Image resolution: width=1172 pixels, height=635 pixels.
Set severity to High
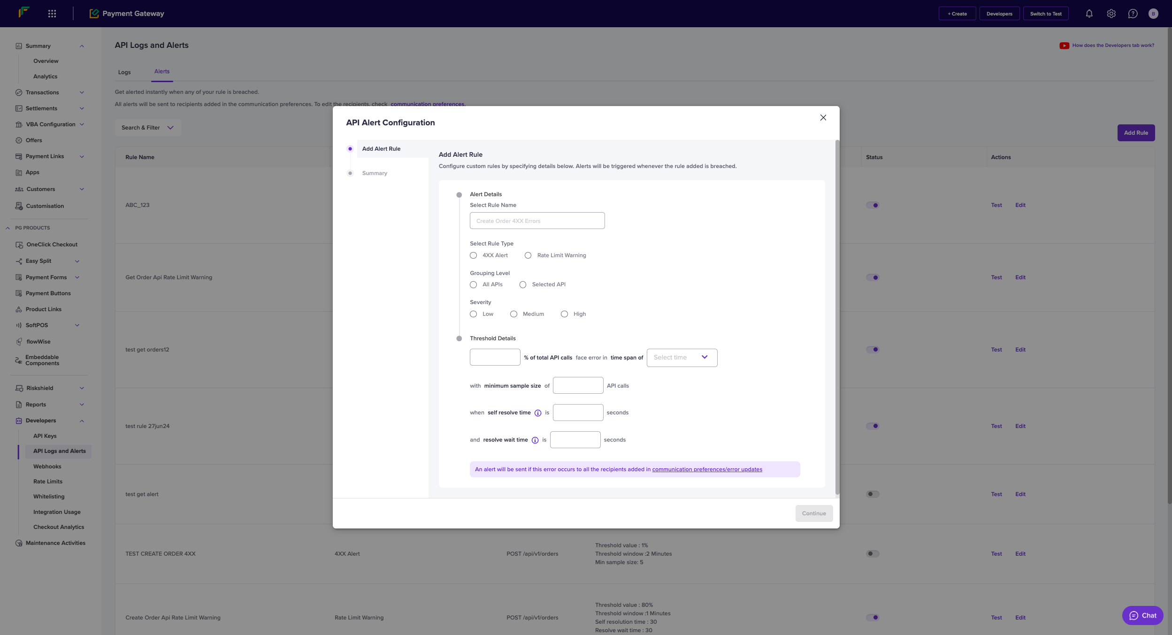click(x=564, y=314)
